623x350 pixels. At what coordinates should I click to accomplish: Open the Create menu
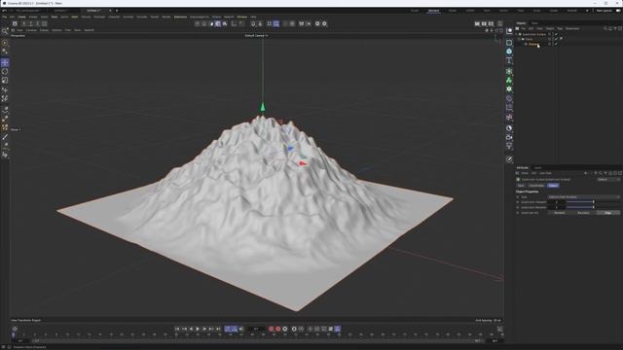21,17
